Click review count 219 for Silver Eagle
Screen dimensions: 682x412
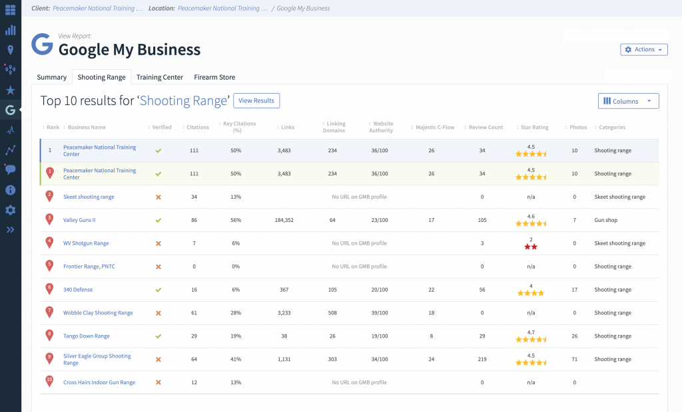(482, 359)
